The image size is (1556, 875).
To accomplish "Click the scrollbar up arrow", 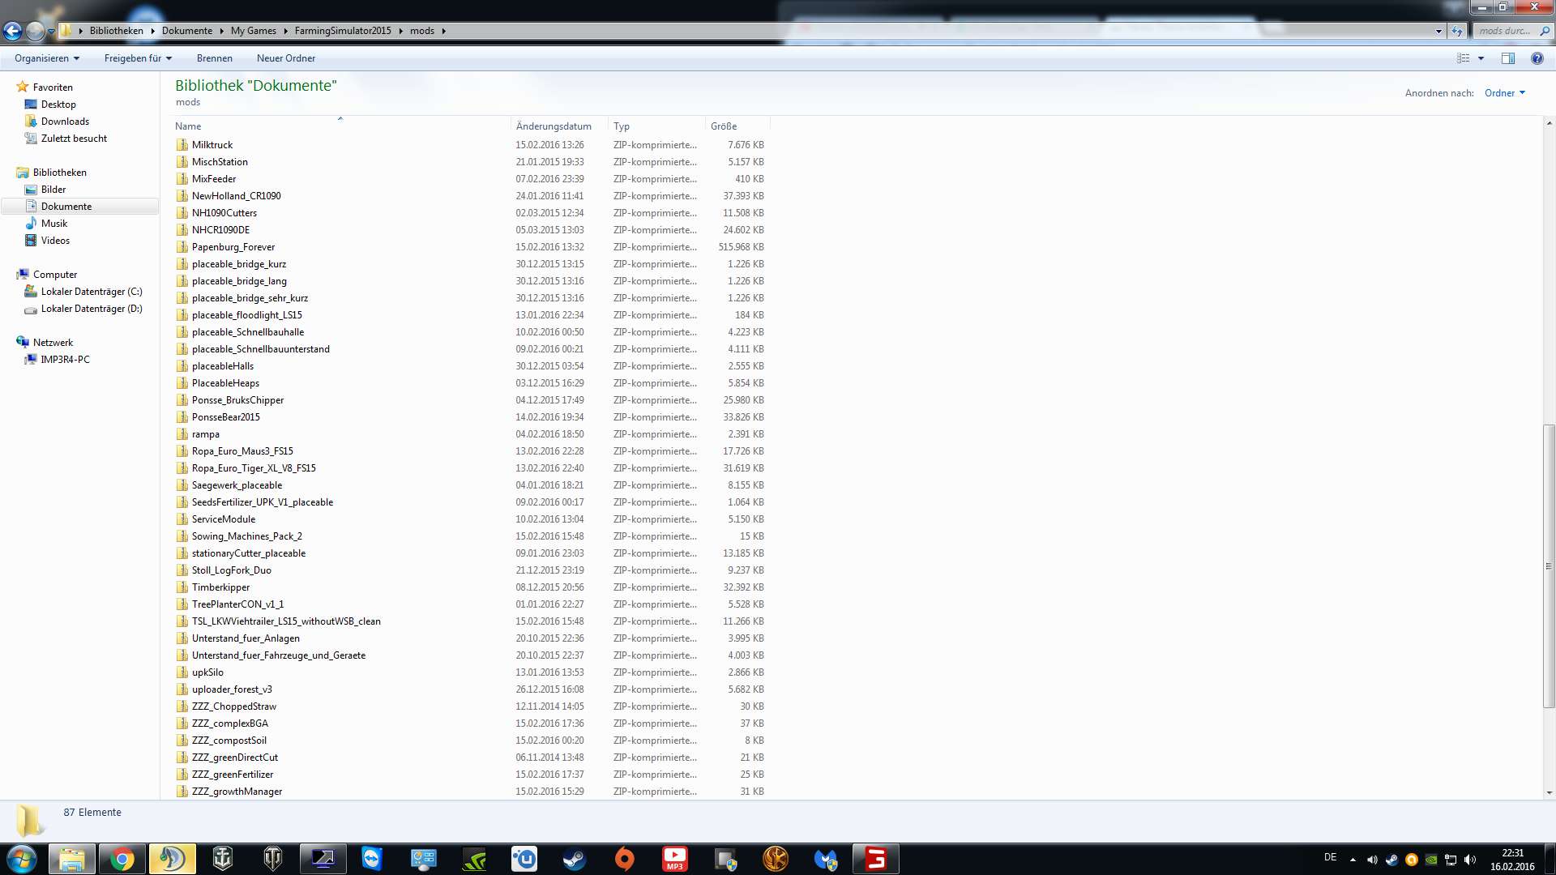I will click(x=1549, y=123).
